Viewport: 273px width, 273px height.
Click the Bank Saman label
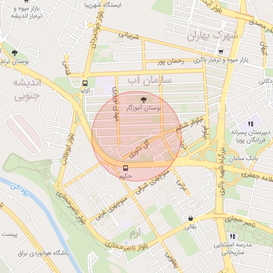pyautogui.click(x=243, y=158)
